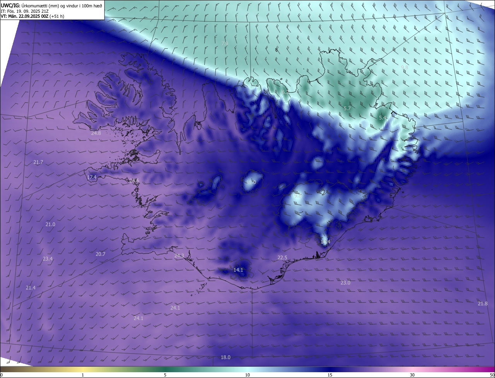495x378 pixels.
Task: Click the 5.7 value label
Action: (x=347, y=109)
